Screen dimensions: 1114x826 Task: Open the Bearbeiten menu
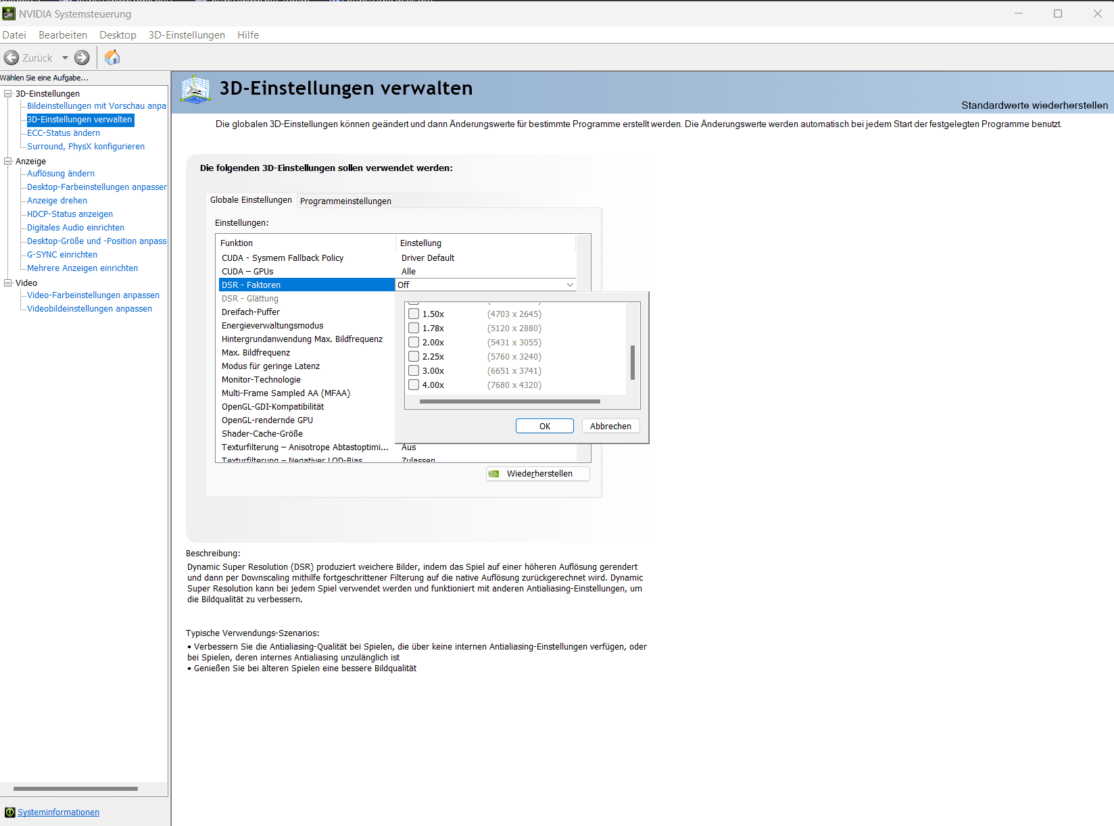[63, 35]
